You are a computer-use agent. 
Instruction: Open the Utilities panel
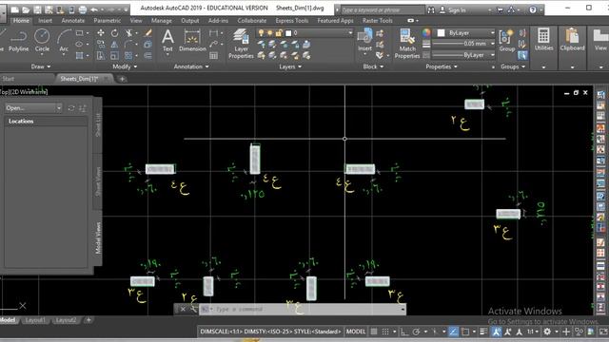(x=543, y=40)
